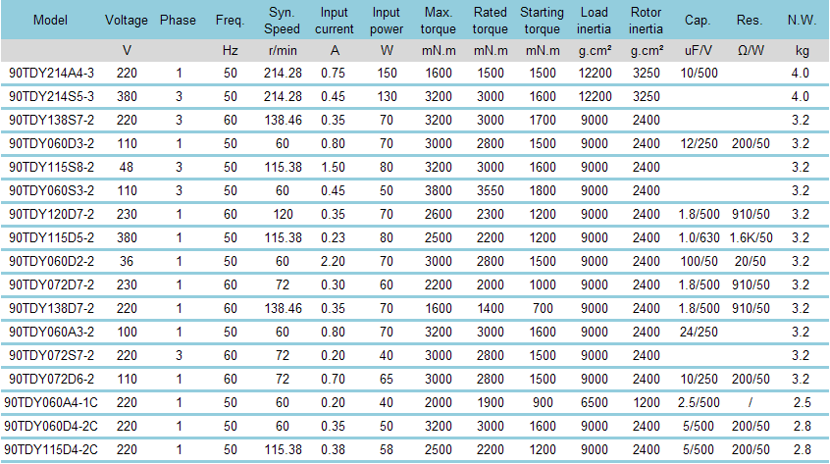Select the 'Rated torque' column header
The height and width of the screenshot is (464, 830).
click(x=491, y=21)
